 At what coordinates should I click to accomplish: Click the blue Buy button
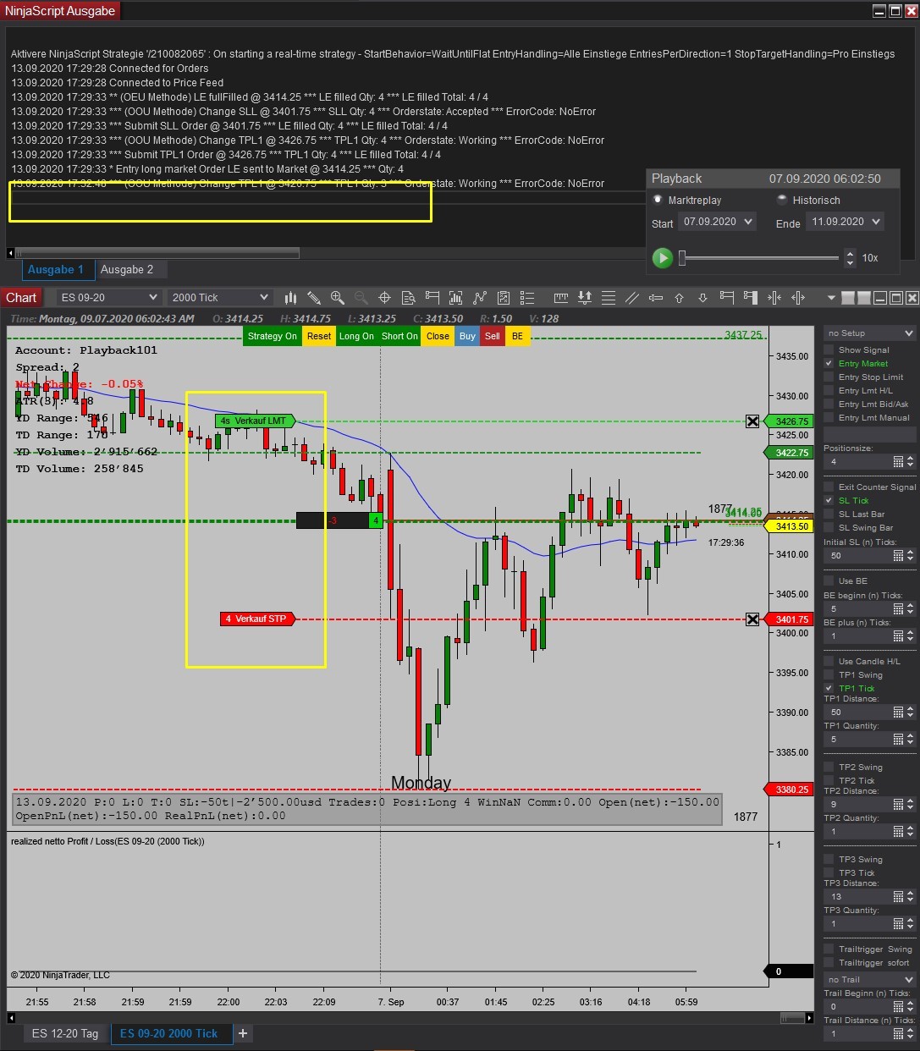(467, 336)
